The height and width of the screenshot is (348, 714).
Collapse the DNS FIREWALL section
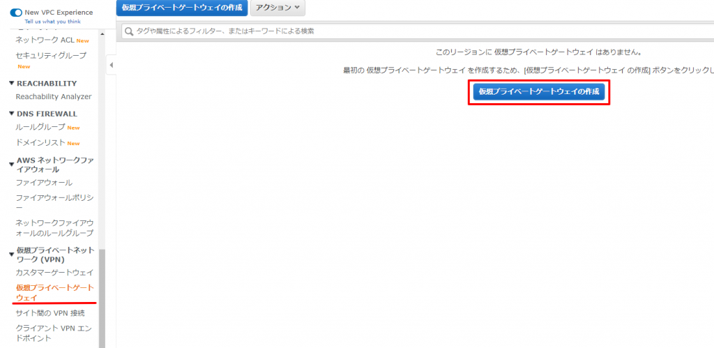12,114
